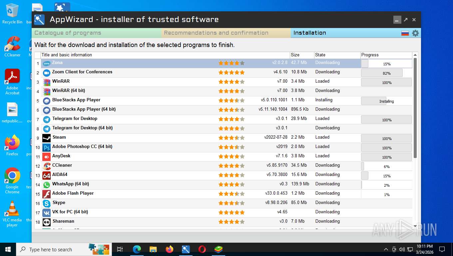Open Opera browser from the taskbar
This screenshot has width=453, height=256.
[x=202, y=249]
